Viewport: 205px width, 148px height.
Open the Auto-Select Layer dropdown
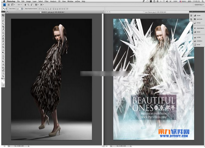(x=19, y=9)
